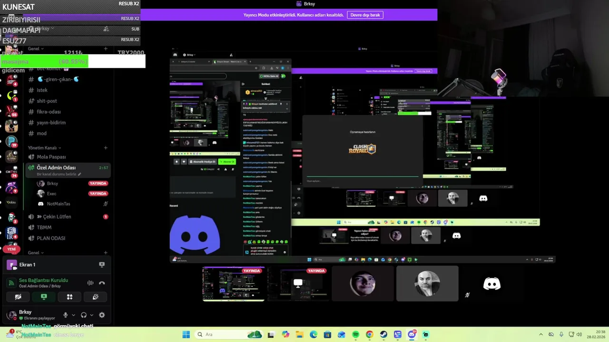Collapse the Yönetim Kanalı category

44,148
